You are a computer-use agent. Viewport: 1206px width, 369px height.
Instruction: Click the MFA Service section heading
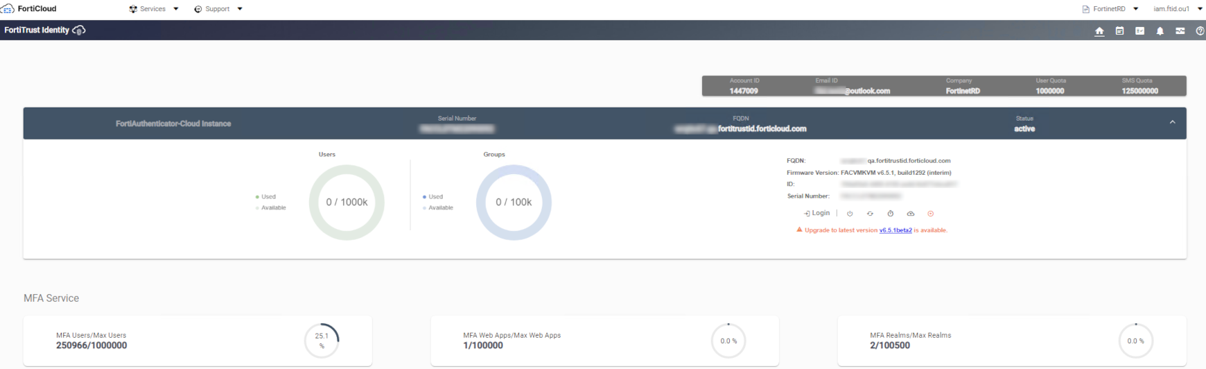[x=51, y=298]
